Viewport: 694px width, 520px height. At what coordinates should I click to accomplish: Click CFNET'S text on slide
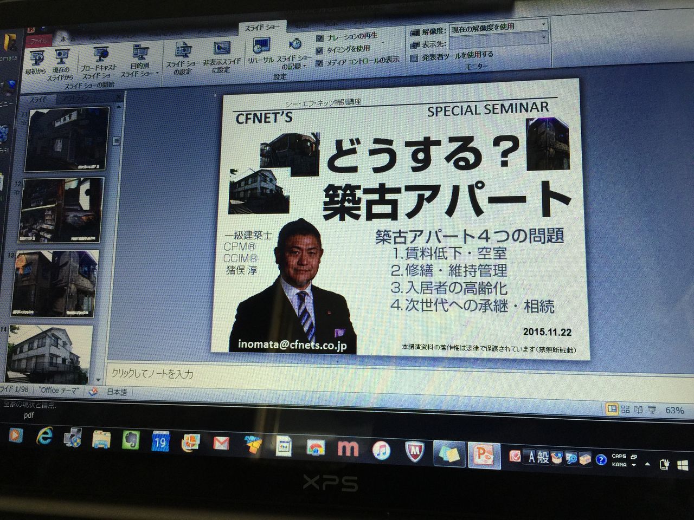[x=264, y=116]
